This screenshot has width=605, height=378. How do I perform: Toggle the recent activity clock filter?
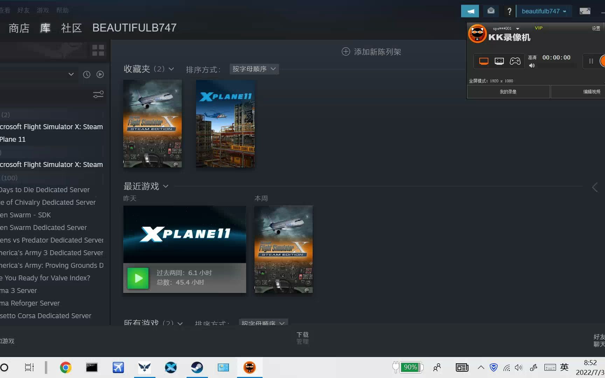pyautogui.click(x=86, y=74)
